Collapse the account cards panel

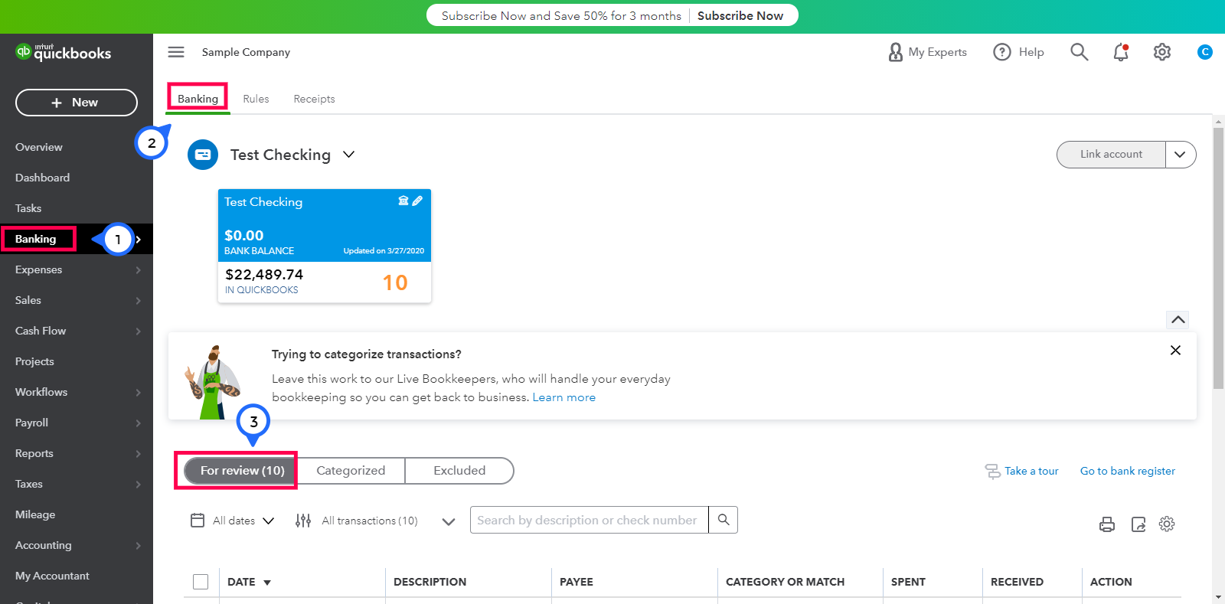(x=1178, y=319)
